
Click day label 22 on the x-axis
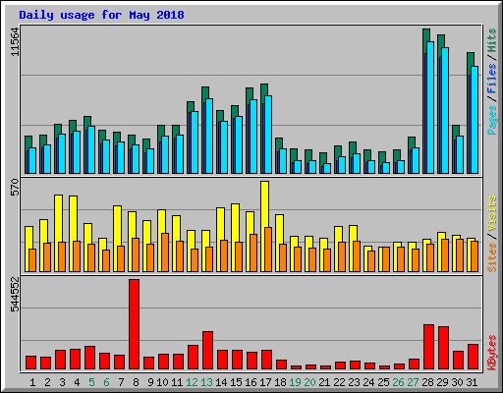coord(339,382)
